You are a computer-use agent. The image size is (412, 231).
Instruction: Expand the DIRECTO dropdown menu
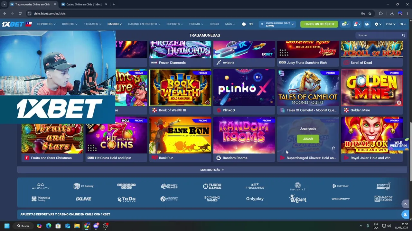click(70, 24)
